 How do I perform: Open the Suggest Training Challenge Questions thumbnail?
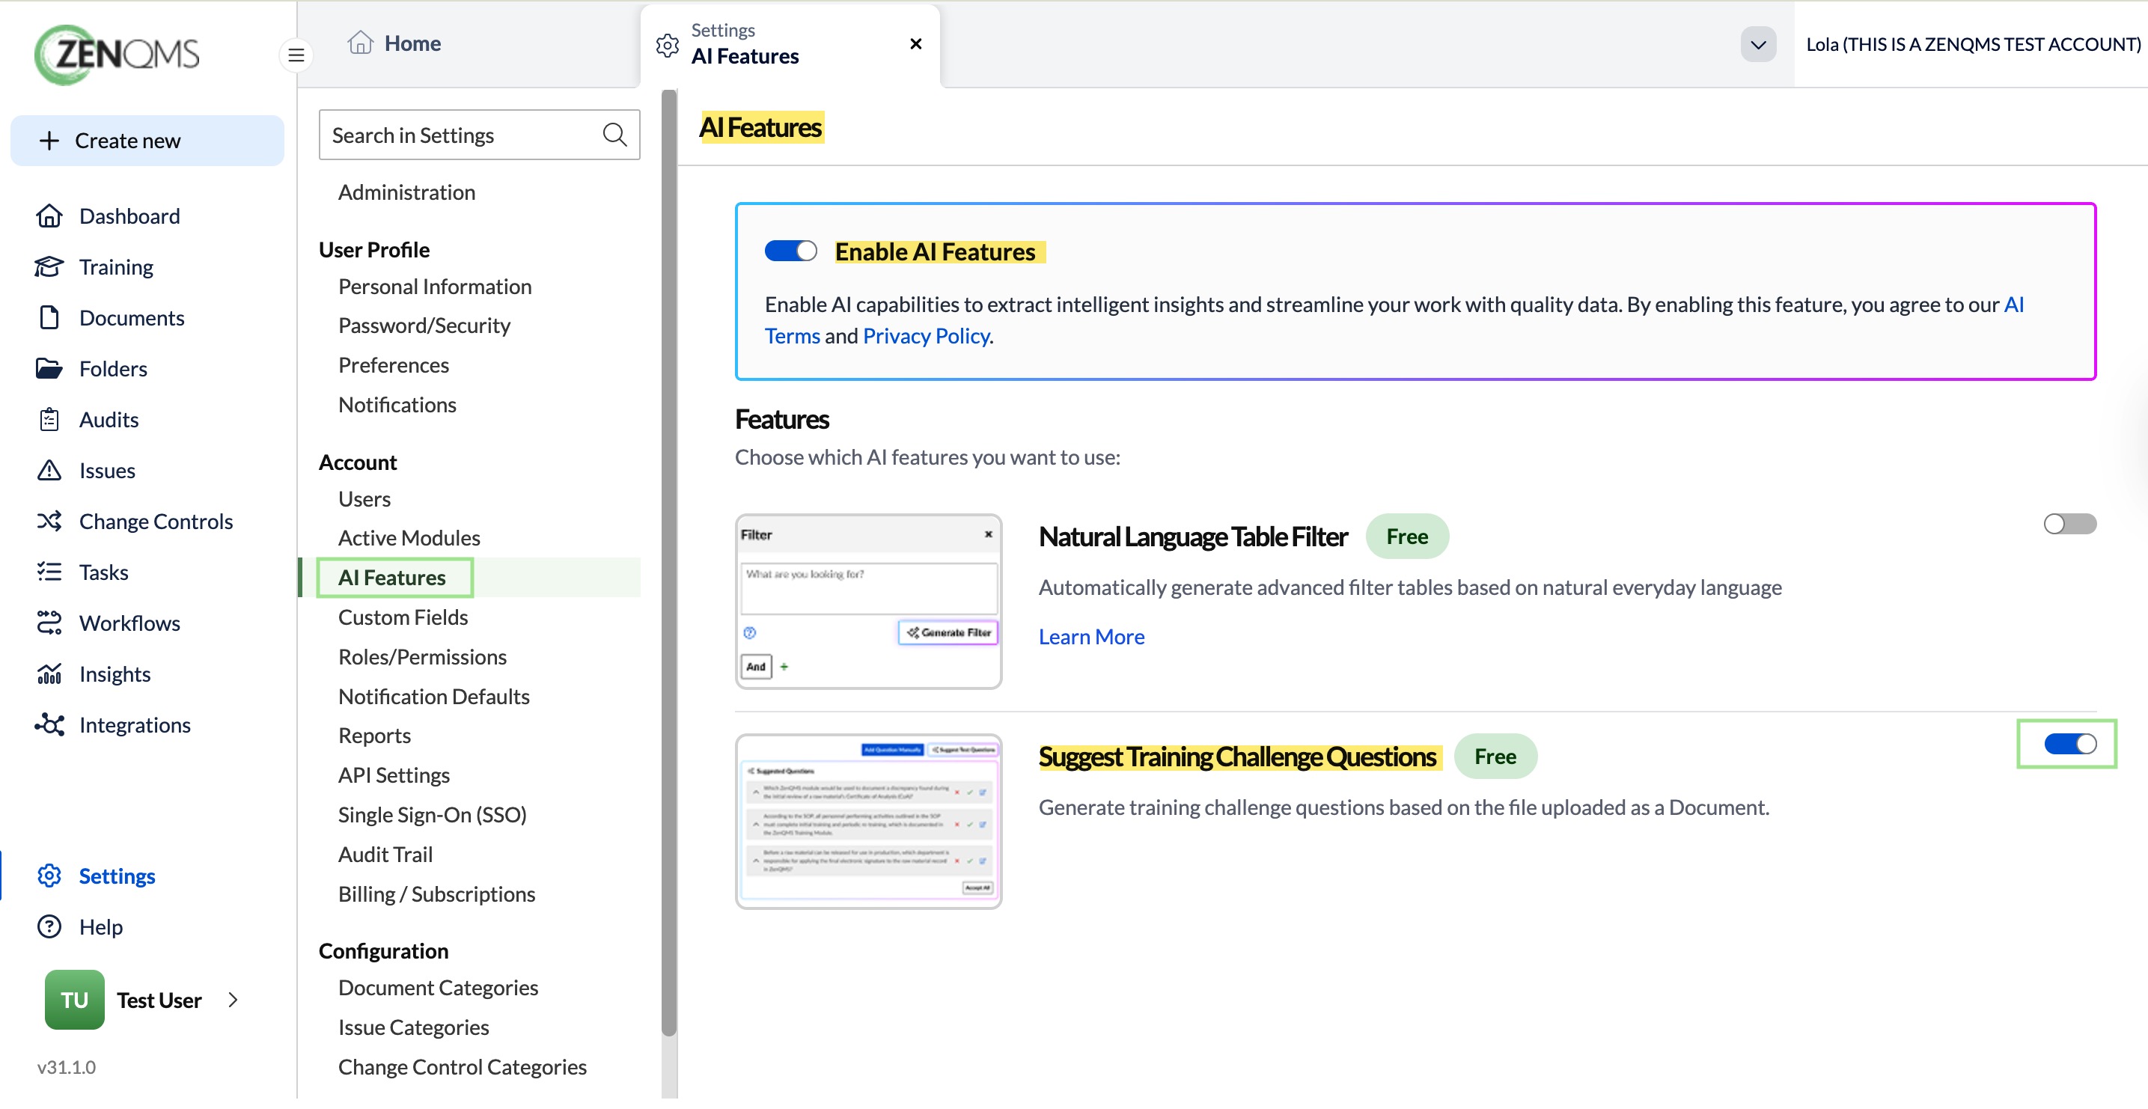point(868,822)
